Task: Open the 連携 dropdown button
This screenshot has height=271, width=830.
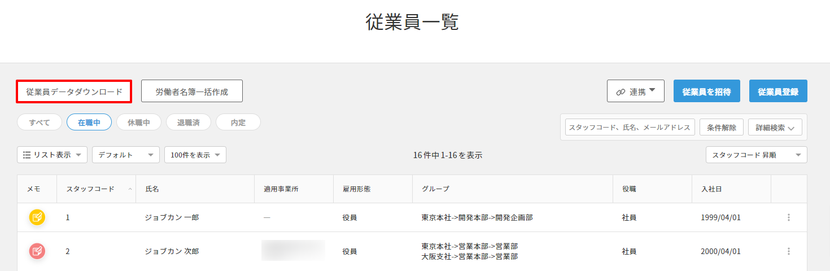Action: pos(635,91)
